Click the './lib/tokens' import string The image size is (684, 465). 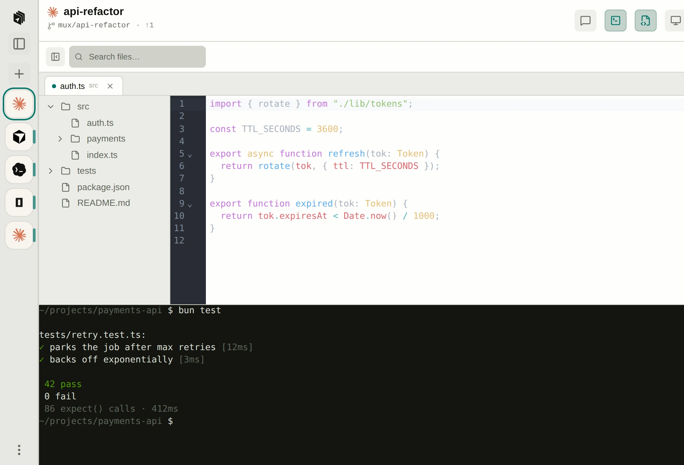[370, 104]
